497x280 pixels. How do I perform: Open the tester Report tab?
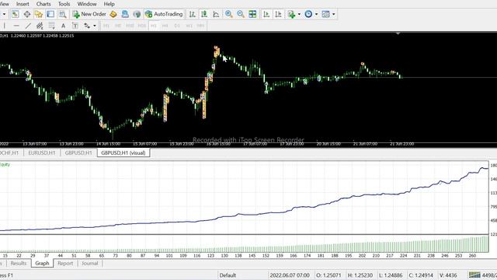point(65,263)
